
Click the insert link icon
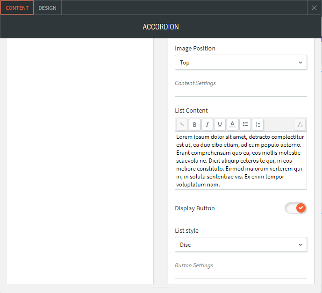point(182,124)
